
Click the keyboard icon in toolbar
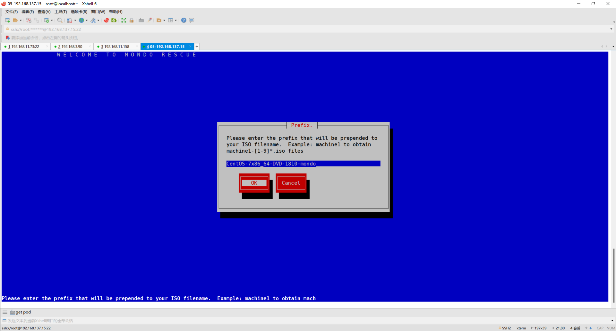pyautogui.click(x=141, y=20)
